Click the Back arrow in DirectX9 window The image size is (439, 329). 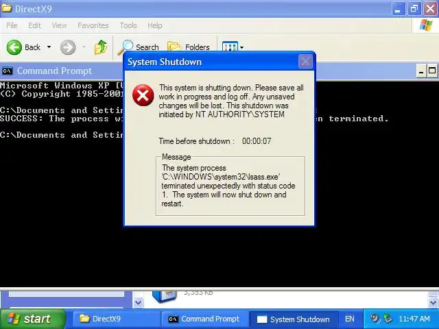[x=14, y=47]
